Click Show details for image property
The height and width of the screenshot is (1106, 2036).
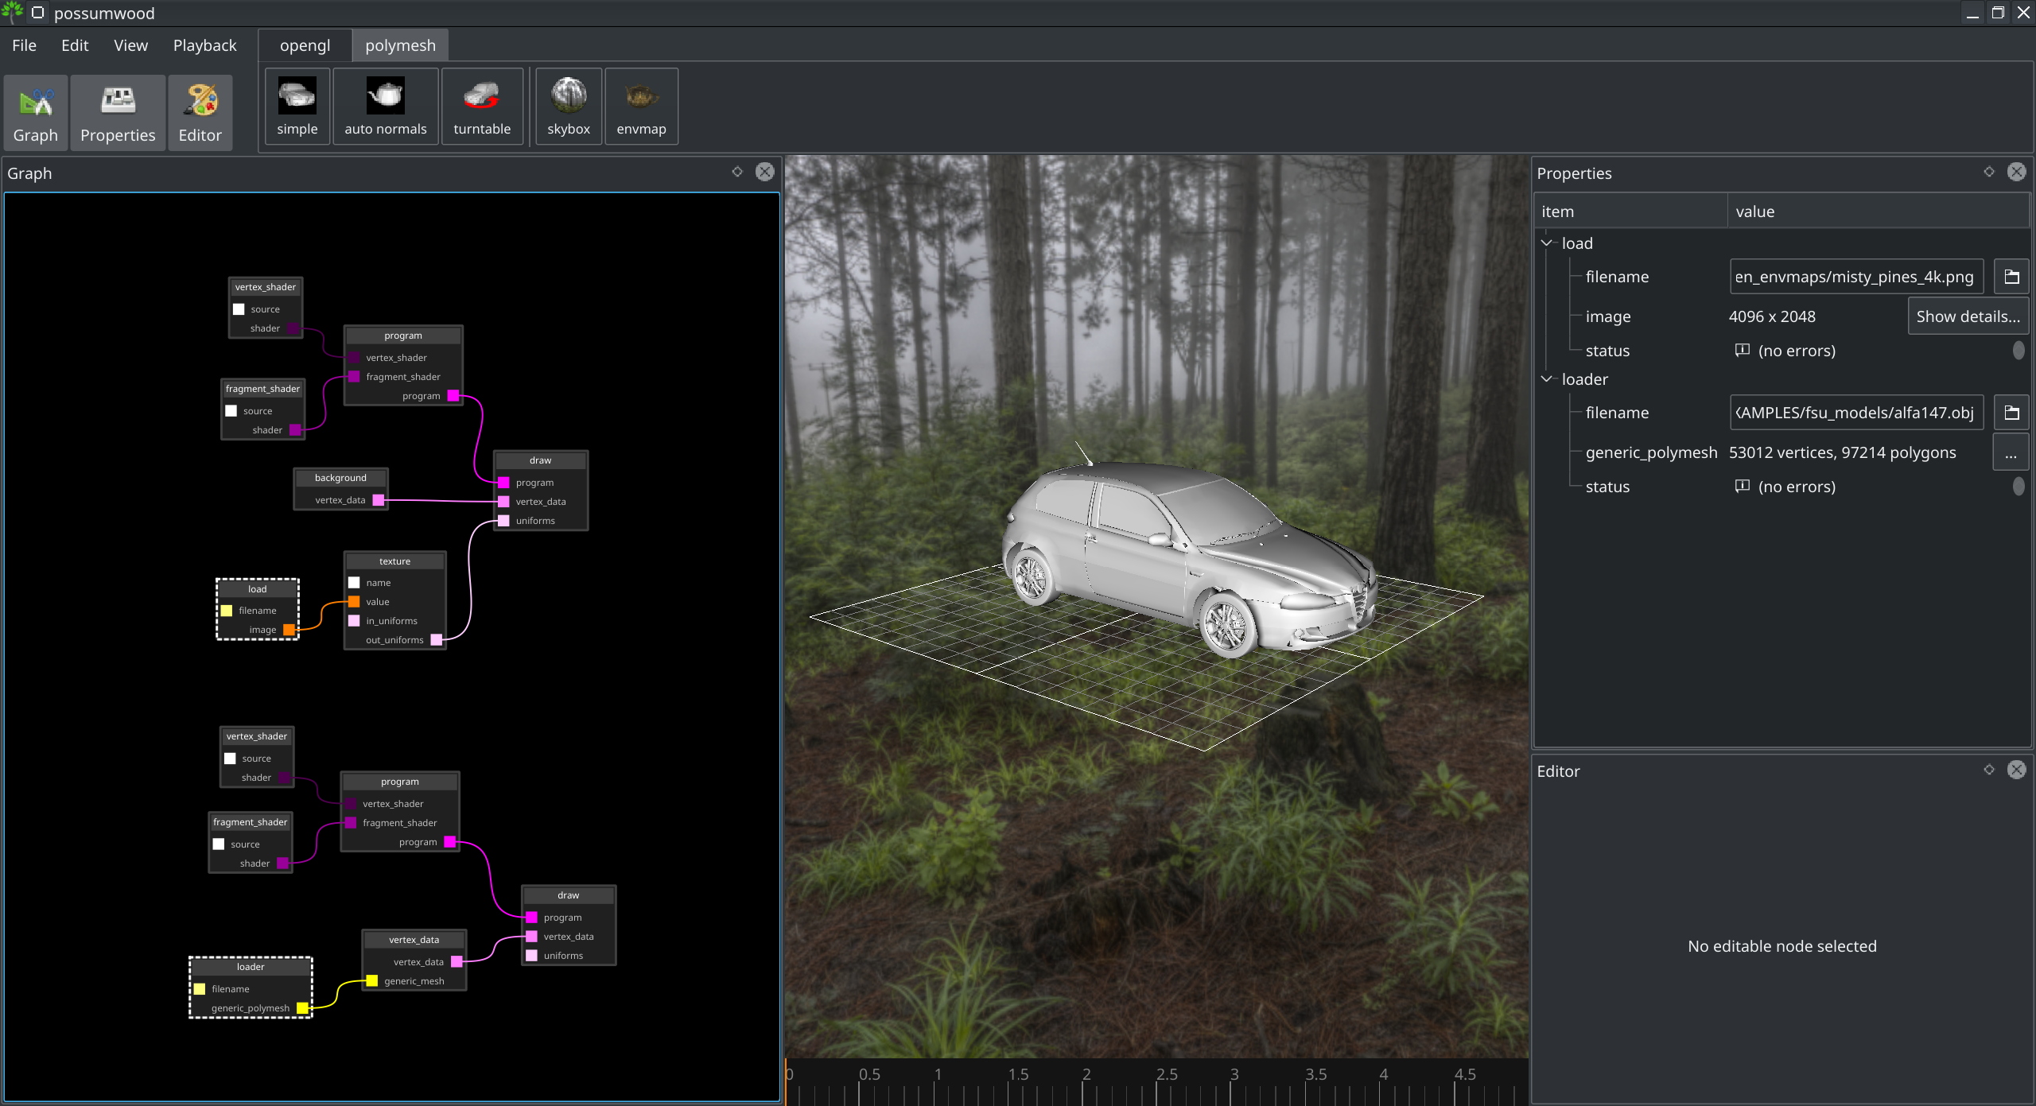1968,316
